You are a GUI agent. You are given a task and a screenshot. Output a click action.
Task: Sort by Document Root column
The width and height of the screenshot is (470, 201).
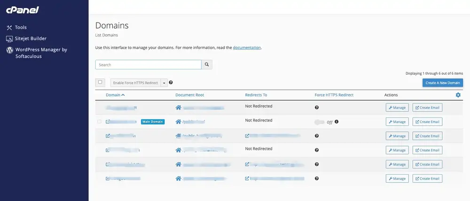point(190,95)
